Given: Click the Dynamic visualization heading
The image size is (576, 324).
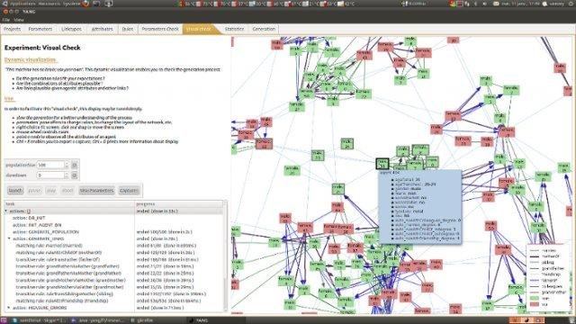Looking at the screenshot, I should [x=30, y=59].
